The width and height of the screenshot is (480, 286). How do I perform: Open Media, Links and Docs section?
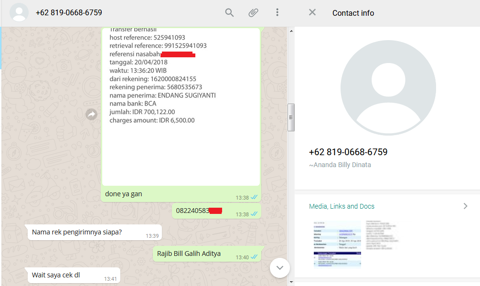tap(341, 206)
